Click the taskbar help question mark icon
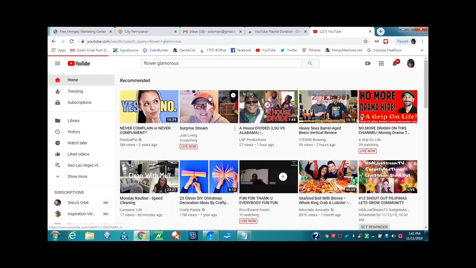Image resolution: width=476 pixels, height=268 pixels. click(x=316, y=236)
